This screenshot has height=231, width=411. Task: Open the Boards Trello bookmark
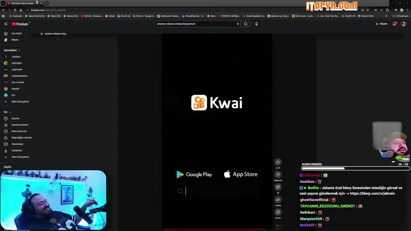[x=366, y=16]
